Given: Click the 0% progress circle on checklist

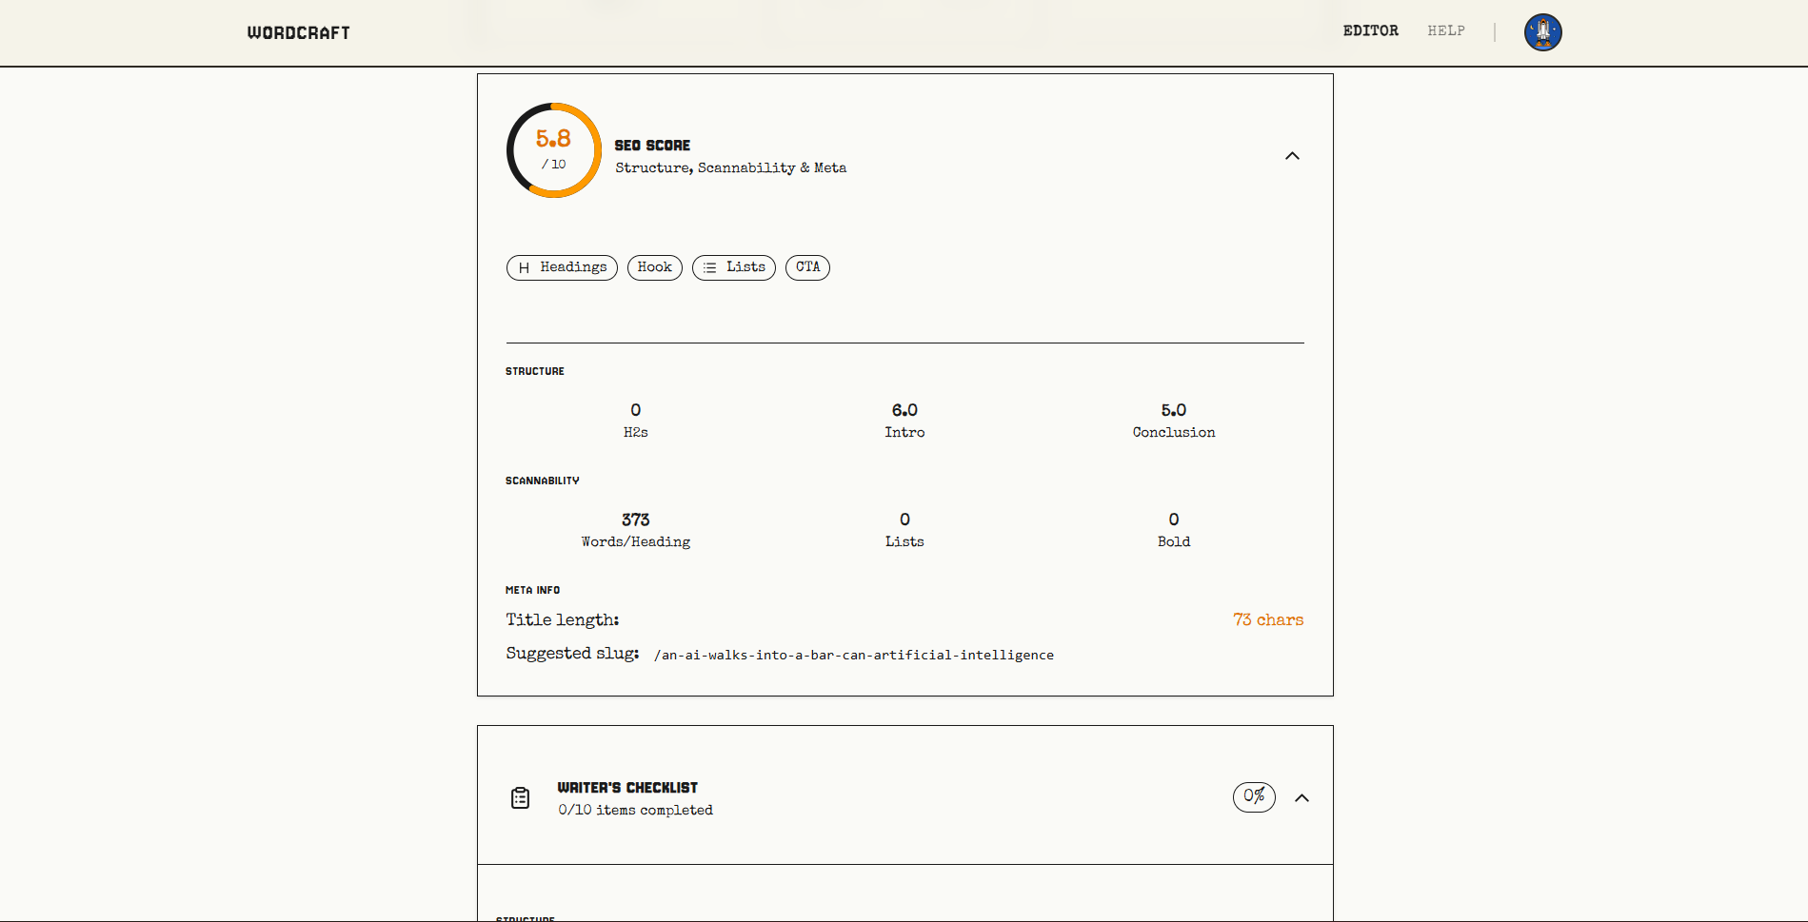Looking at the screenshot, I should 1254,797.
